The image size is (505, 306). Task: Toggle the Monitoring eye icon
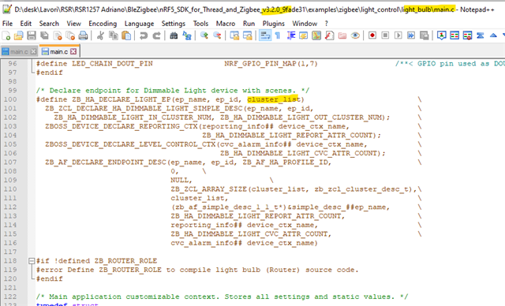pyautogui.click(x=355, y=35)
